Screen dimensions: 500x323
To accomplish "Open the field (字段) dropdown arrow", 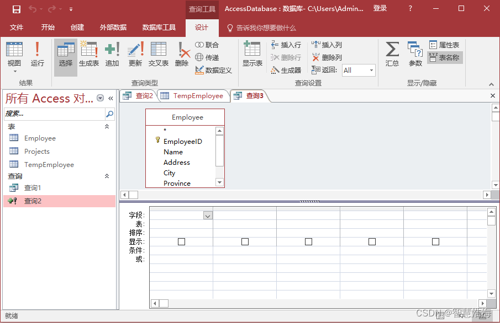I will pos(208,216).
